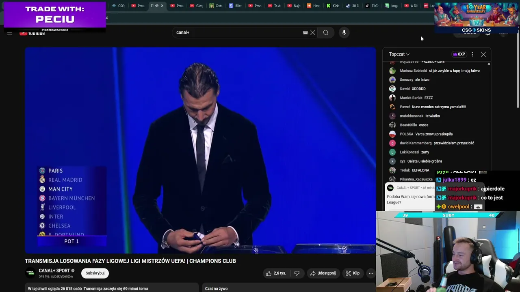Open the CANAL+ SPORT channel name

[54, 271]
